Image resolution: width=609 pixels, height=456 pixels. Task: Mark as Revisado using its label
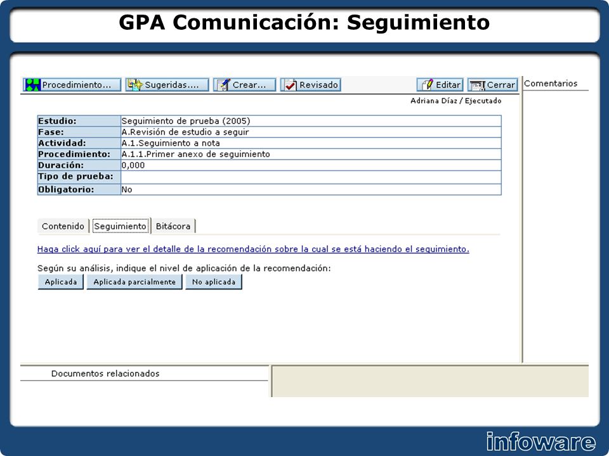click(x=318, y=85)
